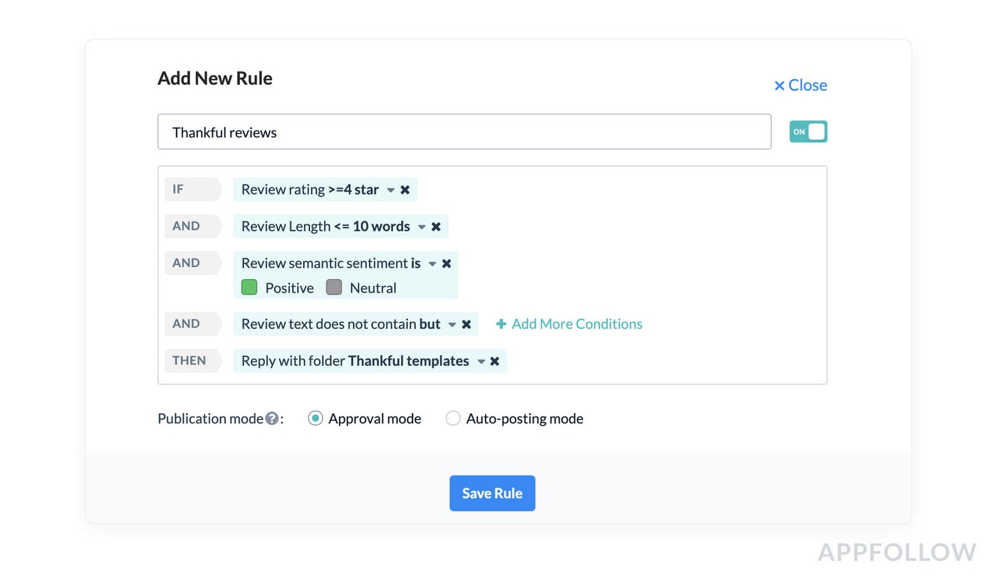The height and width of the screenshot is (581, 997).
Task: Delete the 'does not contain but' condition
Action: [466, 325]
